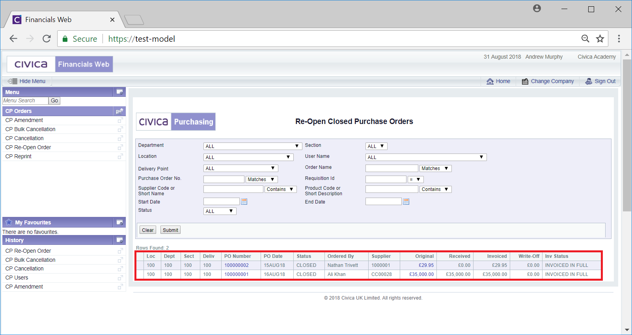This screenshot has height=335, width=632.
Task: Click the zoom magnifier icon in address bar
Action: pos(585,39)
